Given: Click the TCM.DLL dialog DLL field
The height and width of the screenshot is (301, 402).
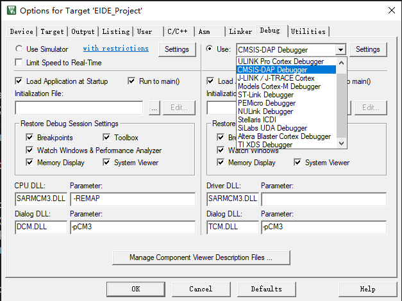Looking at the screenshot, I should point(233,227).
